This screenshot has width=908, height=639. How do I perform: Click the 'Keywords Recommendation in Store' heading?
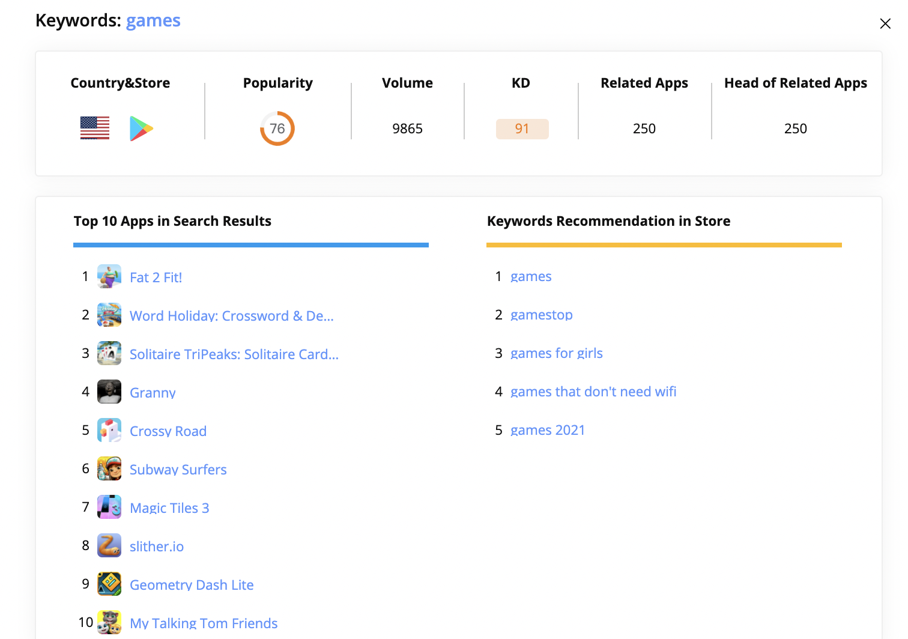click(x=608, y=221)
